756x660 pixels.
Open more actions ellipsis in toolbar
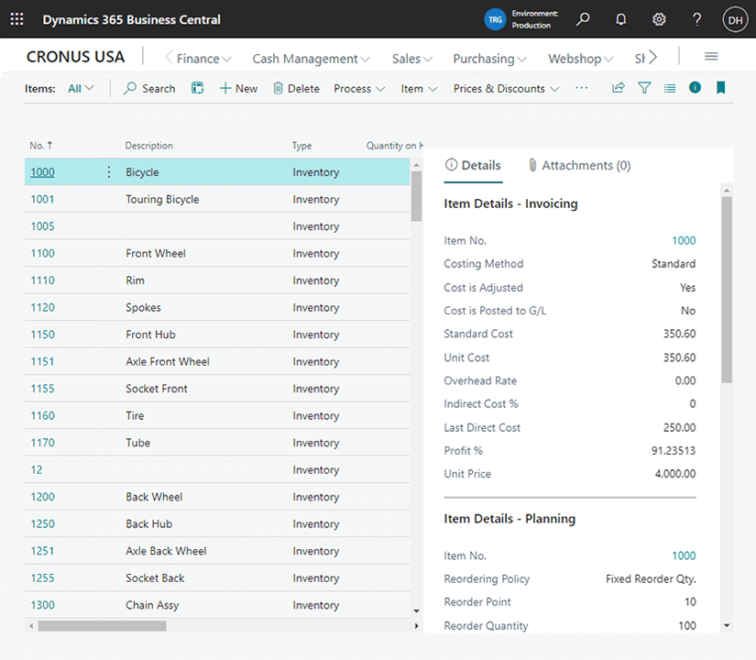coord(582,88)
